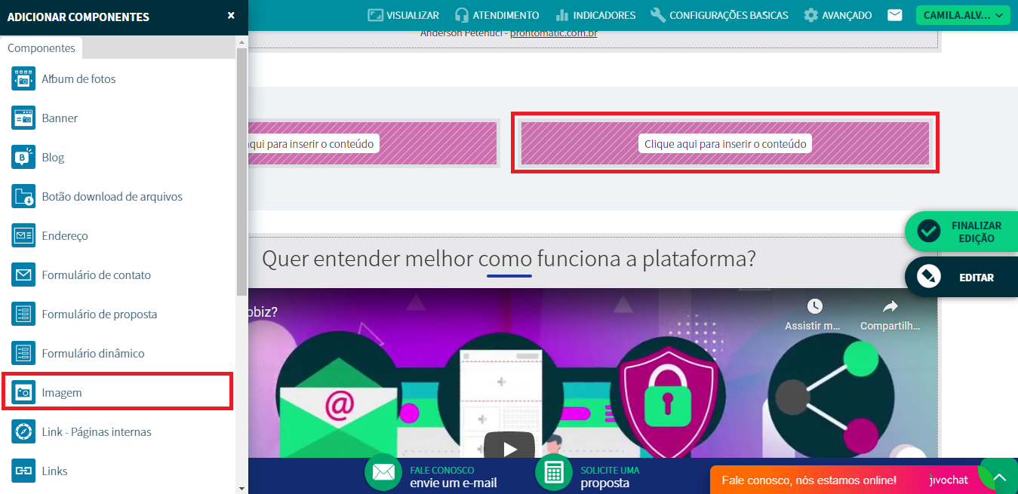Image resolution: width=1018 pixels, height=494 pixels.
Task: Switch to the Componentes tab
Action: [42, 48]
